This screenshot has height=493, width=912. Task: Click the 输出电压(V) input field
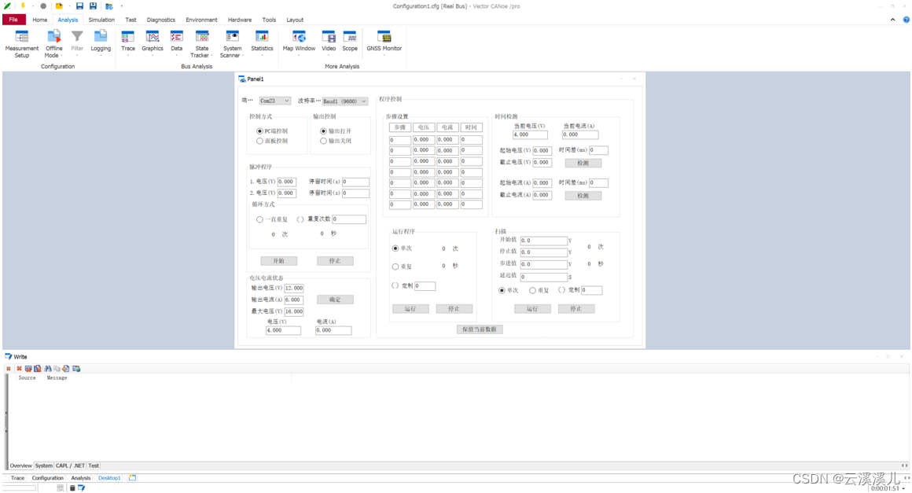click(294, 289)
